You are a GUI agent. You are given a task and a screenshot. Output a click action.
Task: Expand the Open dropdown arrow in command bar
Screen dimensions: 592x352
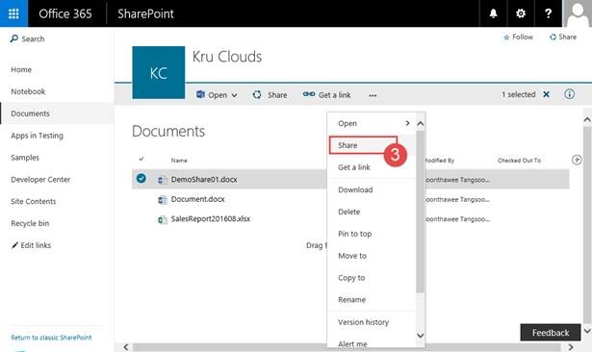tap(234, 95)
